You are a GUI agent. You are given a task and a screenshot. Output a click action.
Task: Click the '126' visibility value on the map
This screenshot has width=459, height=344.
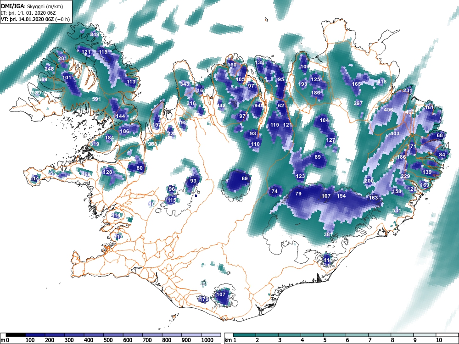(412, 189)
